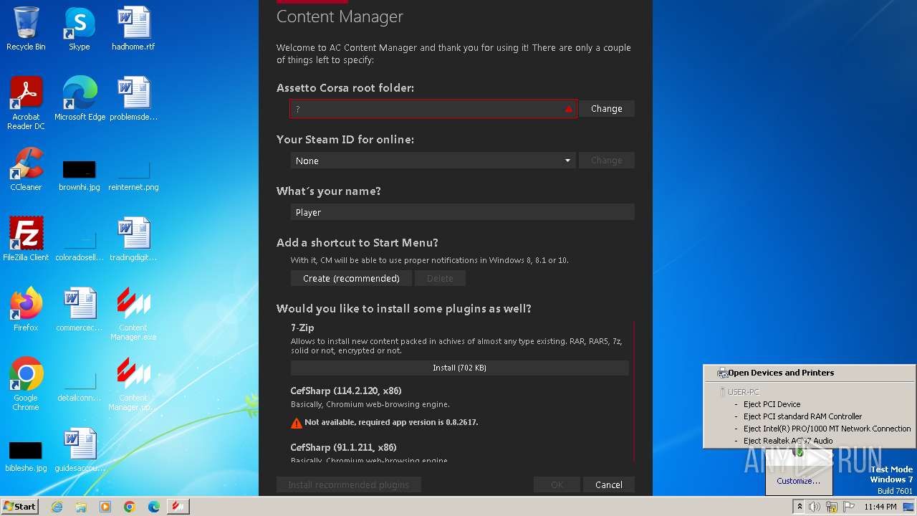Click the clock showing 11:44 PM
Image resolution: width=917 pixels, height=516 pixels.
[880, 507]
